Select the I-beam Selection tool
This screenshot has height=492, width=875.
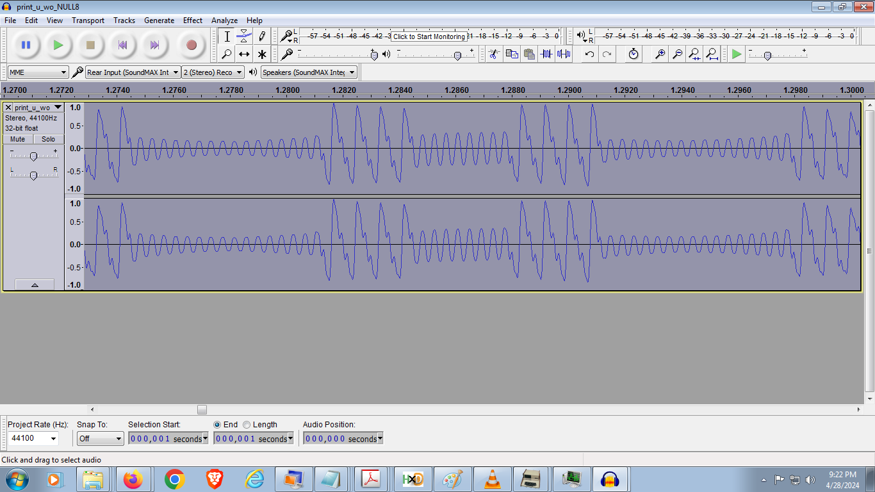[227, 37]
